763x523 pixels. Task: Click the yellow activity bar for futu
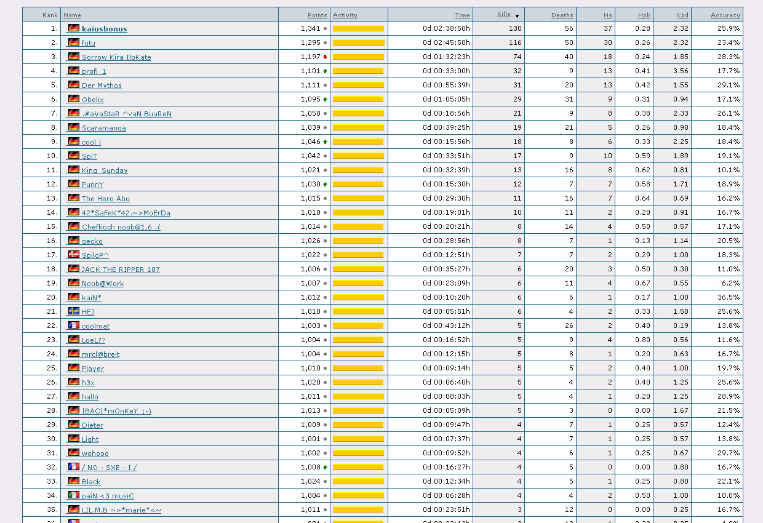358,43
